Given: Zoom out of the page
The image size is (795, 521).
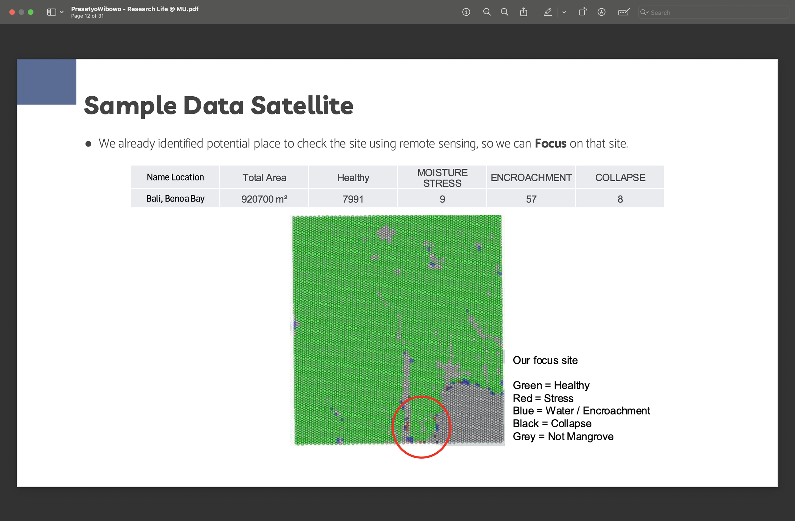Looking at the screenshot, I should pyautogui.click(x=487, y=12).
